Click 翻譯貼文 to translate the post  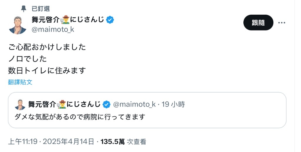click(x=20, y=82)
